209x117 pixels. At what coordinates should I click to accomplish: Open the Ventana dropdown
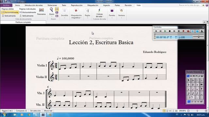tap(121, 13)
